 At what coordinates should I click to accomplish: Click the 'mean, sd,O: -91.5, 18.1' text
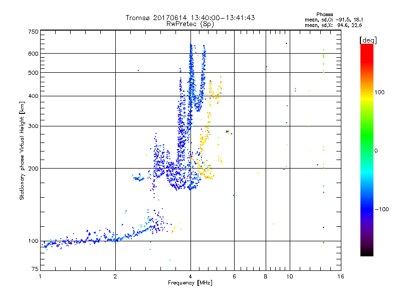pyautogui.click(x=334, y=20)
